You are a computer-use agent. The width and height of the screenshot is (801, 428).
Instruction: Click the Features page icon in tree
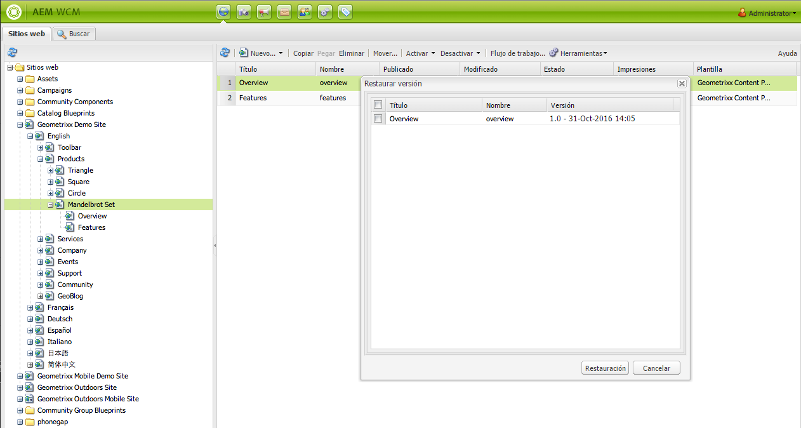[x=70, y=227]
